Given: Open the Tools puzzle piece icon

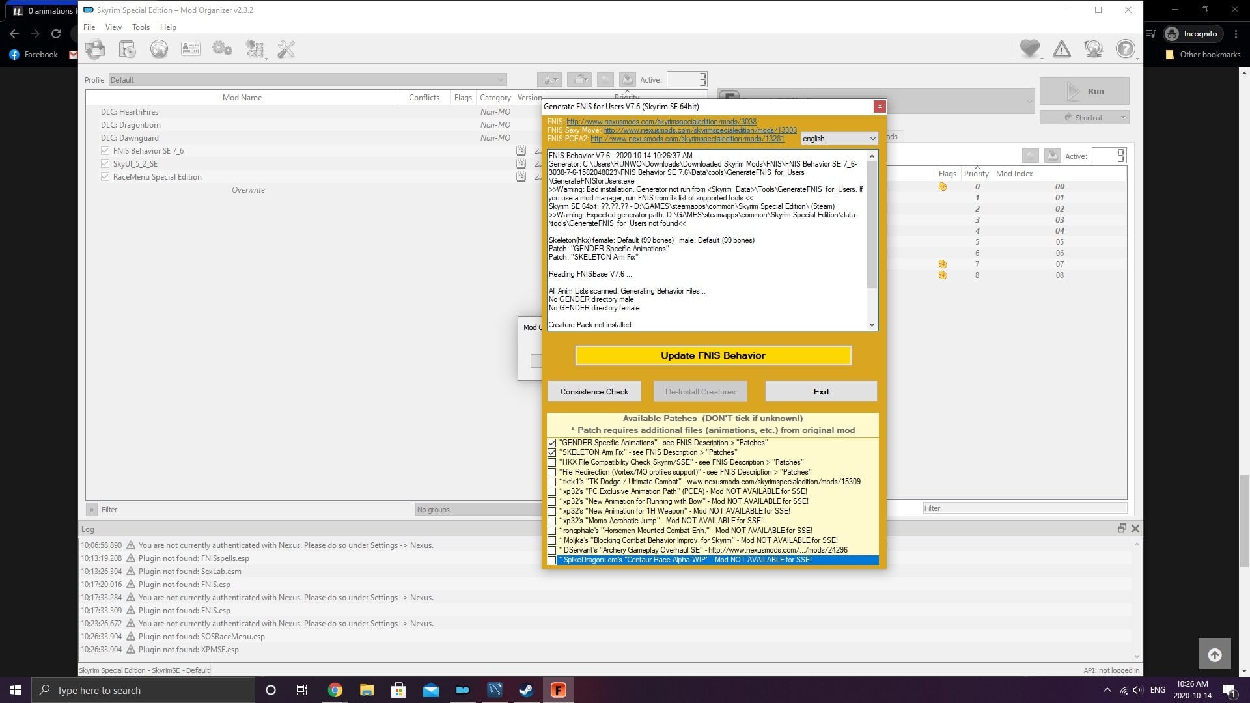Looking at the screenshot, I should coord(255,49).
